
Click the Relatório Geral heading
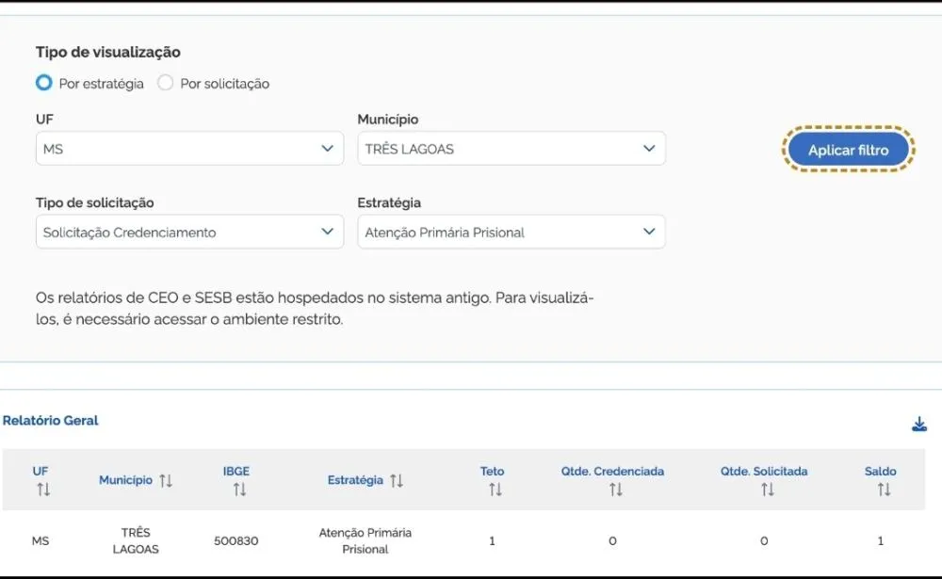point(51,421)
